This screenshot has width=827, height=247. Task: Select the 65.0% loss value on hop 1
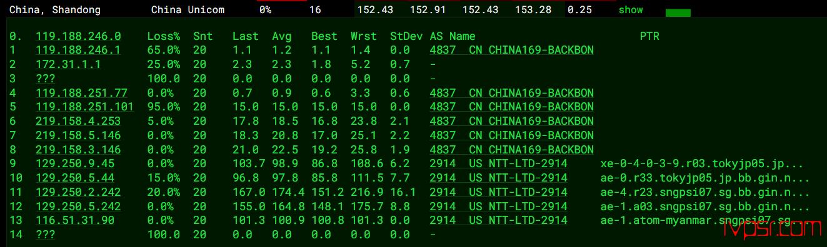pyautogui.click(x=164, y=50)
